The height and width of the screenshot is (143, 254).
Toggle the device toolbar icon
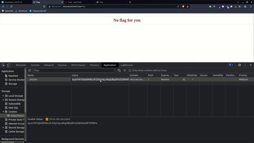8,65
